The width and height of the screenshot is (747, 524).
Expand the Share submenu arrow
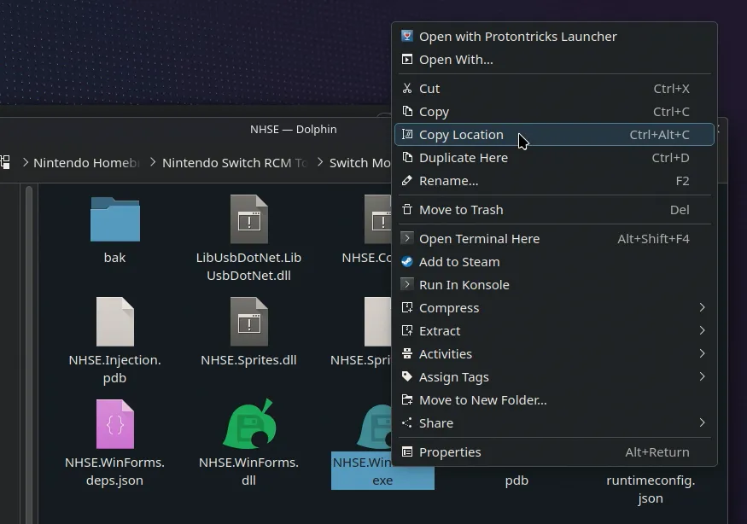tap(702, 423)
